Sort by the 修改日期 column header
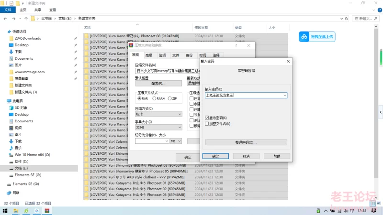Viewport: 383px width, 215px height. 201,28
